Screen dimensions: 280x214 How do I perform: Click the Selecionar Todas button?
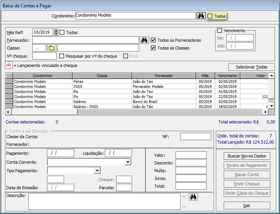[x=251, y=67]
